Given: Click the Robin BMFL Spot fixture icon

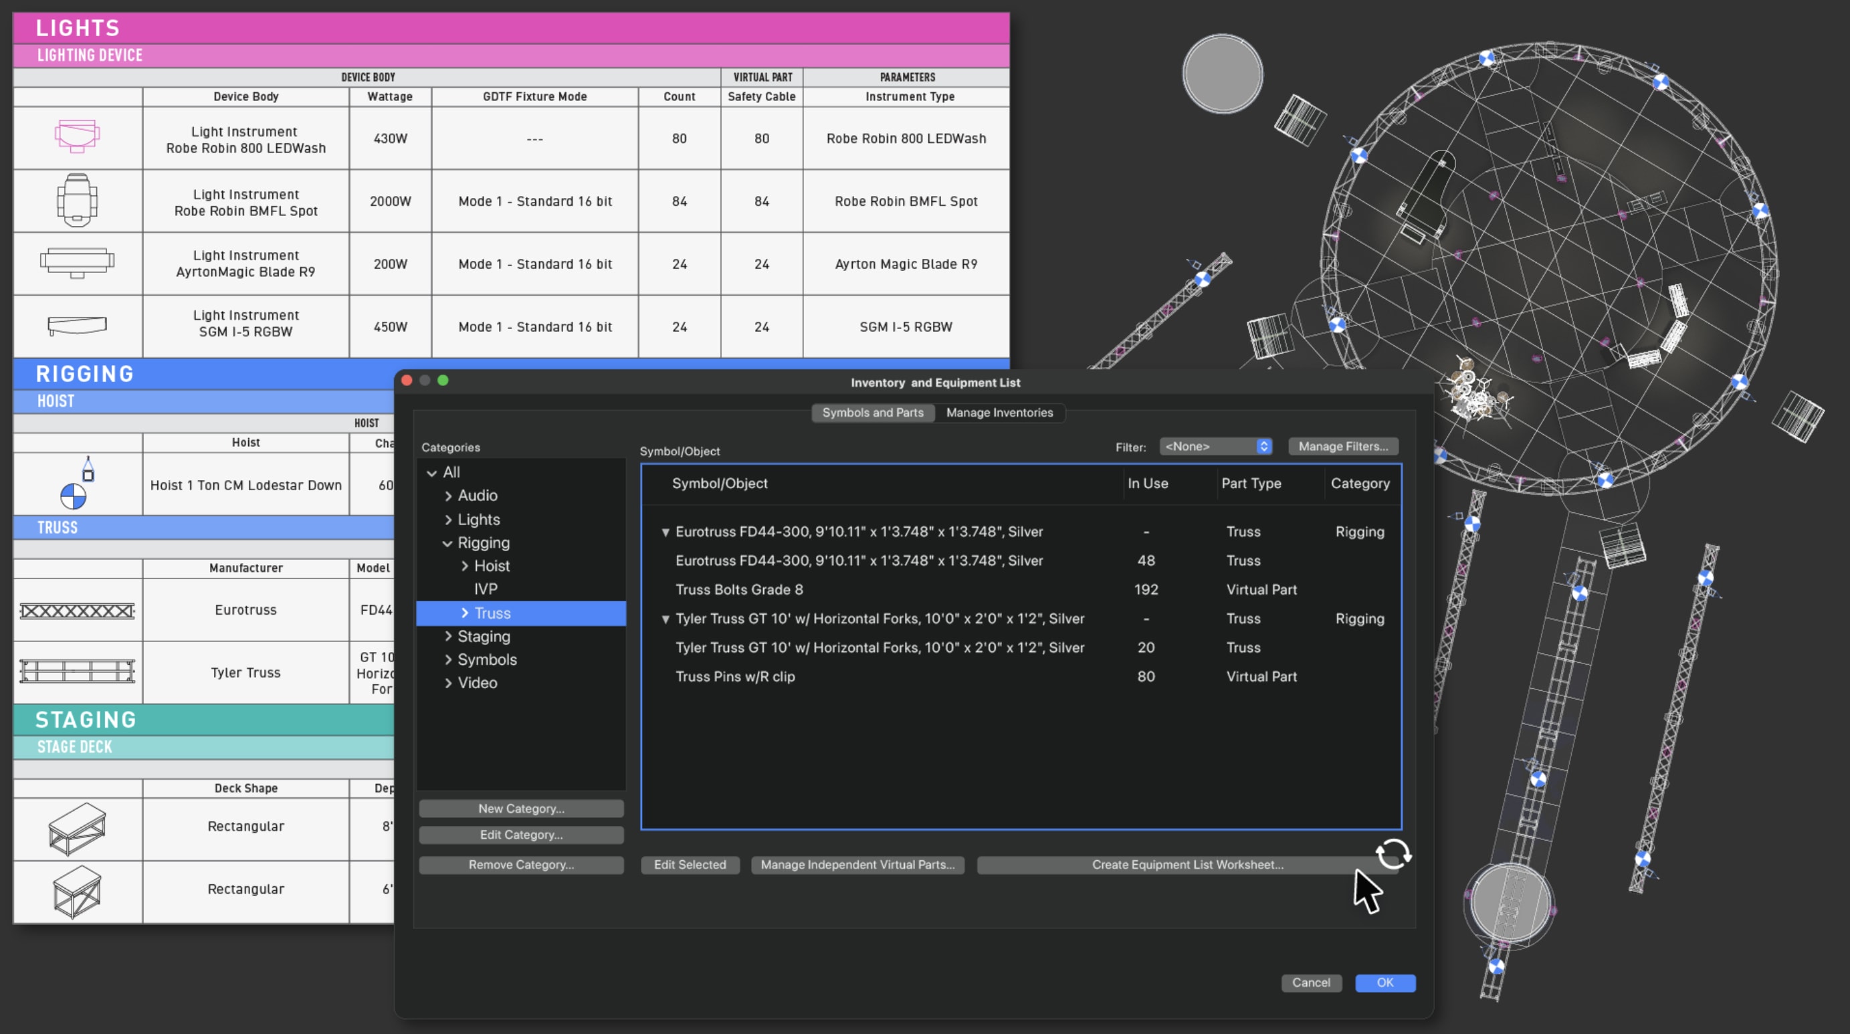Looking at the screenshot, I should pyautogui.click(x=77, y=201).
